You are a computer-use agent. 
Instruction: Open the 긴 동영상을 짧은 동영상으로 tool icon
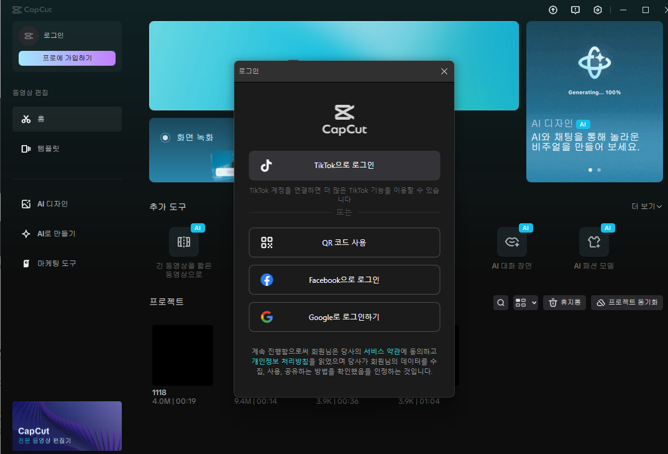[x=183, y=242]
